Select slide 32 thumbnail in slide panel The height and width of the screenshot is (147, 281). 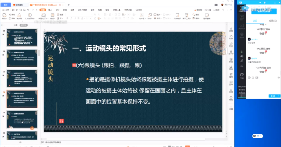pos(22,119)
